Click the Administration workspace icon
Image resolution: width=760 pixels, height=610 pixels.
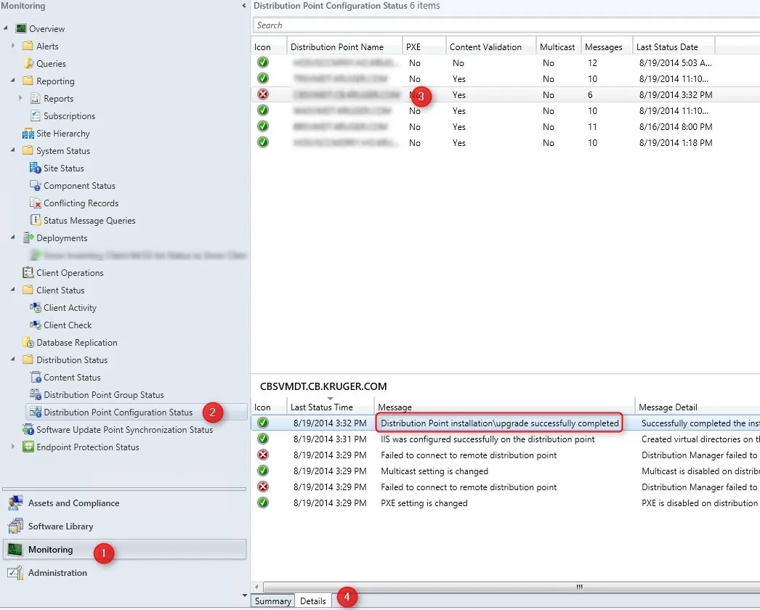[x=15, y=573]
